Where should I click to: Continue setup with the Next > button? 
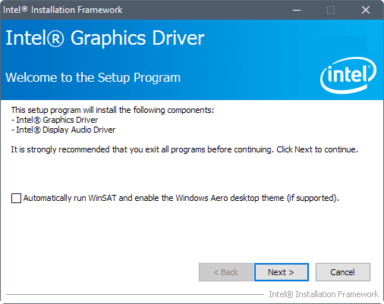(x=282, y=272)
